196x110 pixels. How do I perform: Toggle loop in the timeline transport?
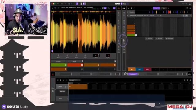[64, 80]
